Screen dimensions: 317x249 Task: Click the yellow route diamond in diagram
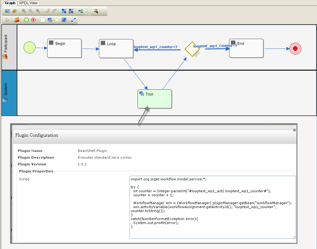192,49
